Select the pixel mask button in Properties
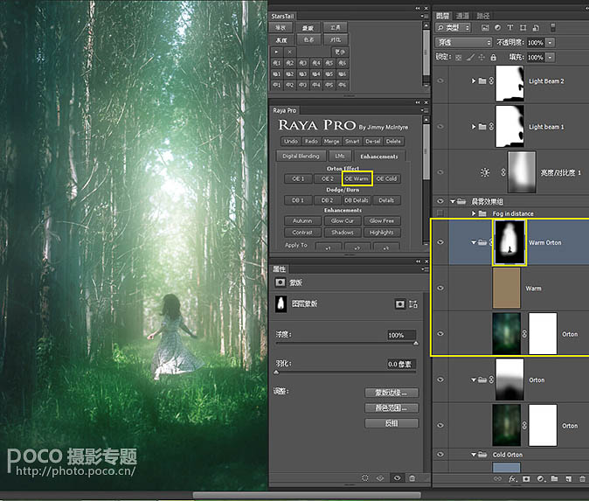This screenshot has height=501, width=589. click(400, 303)
